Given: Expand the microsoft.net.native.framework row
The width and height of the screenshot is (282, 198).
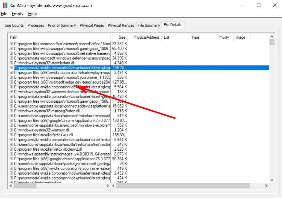Looking at the screenshot, I should [11, 53].
